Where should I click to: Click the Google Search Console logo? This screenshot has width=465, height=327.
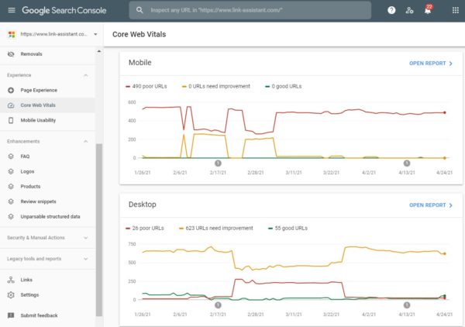64,10
